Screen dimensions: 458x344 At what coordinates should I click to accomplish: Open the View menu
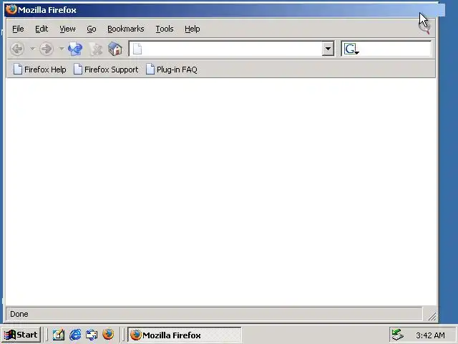coord(67,29)
